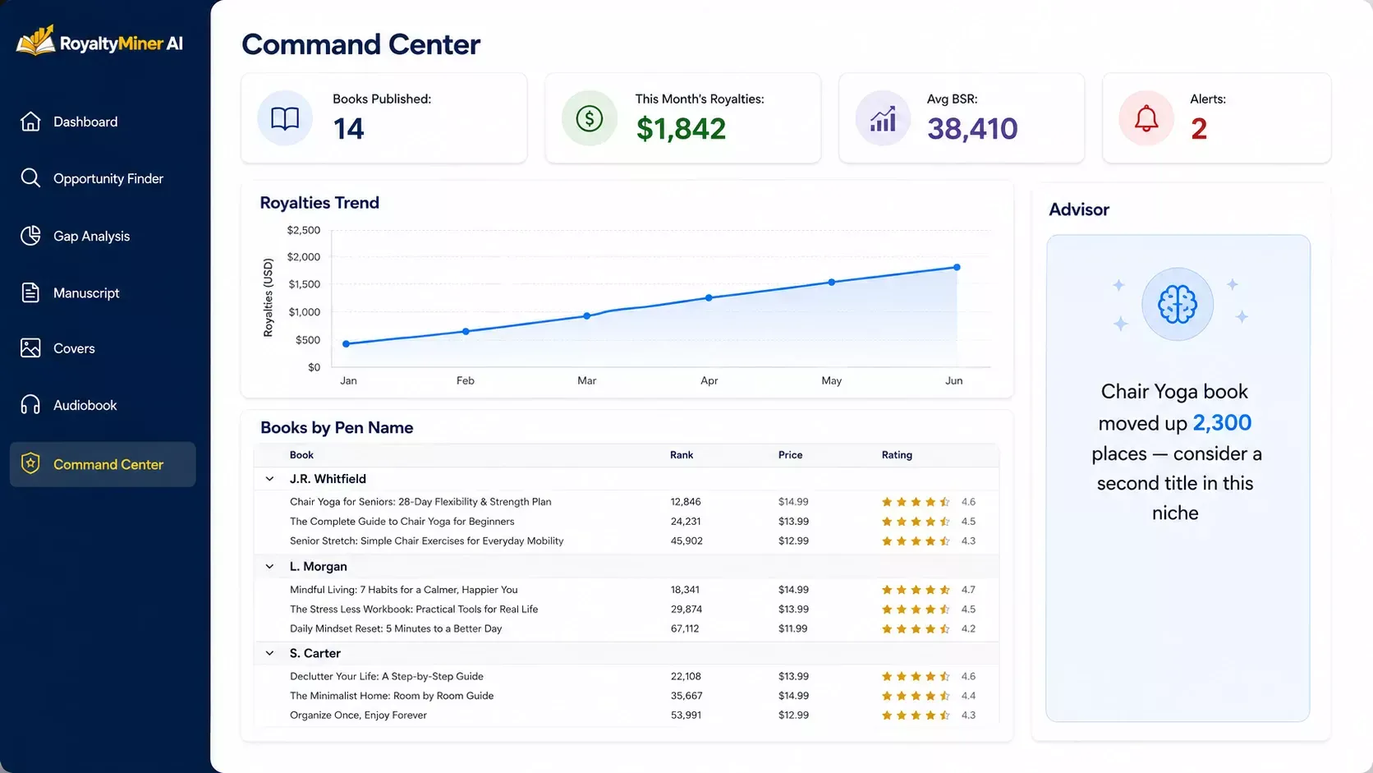Viewport: 1373px width, 773px height.
Task: Click star rating for Mindful Living row
Action: pos(916,590)
